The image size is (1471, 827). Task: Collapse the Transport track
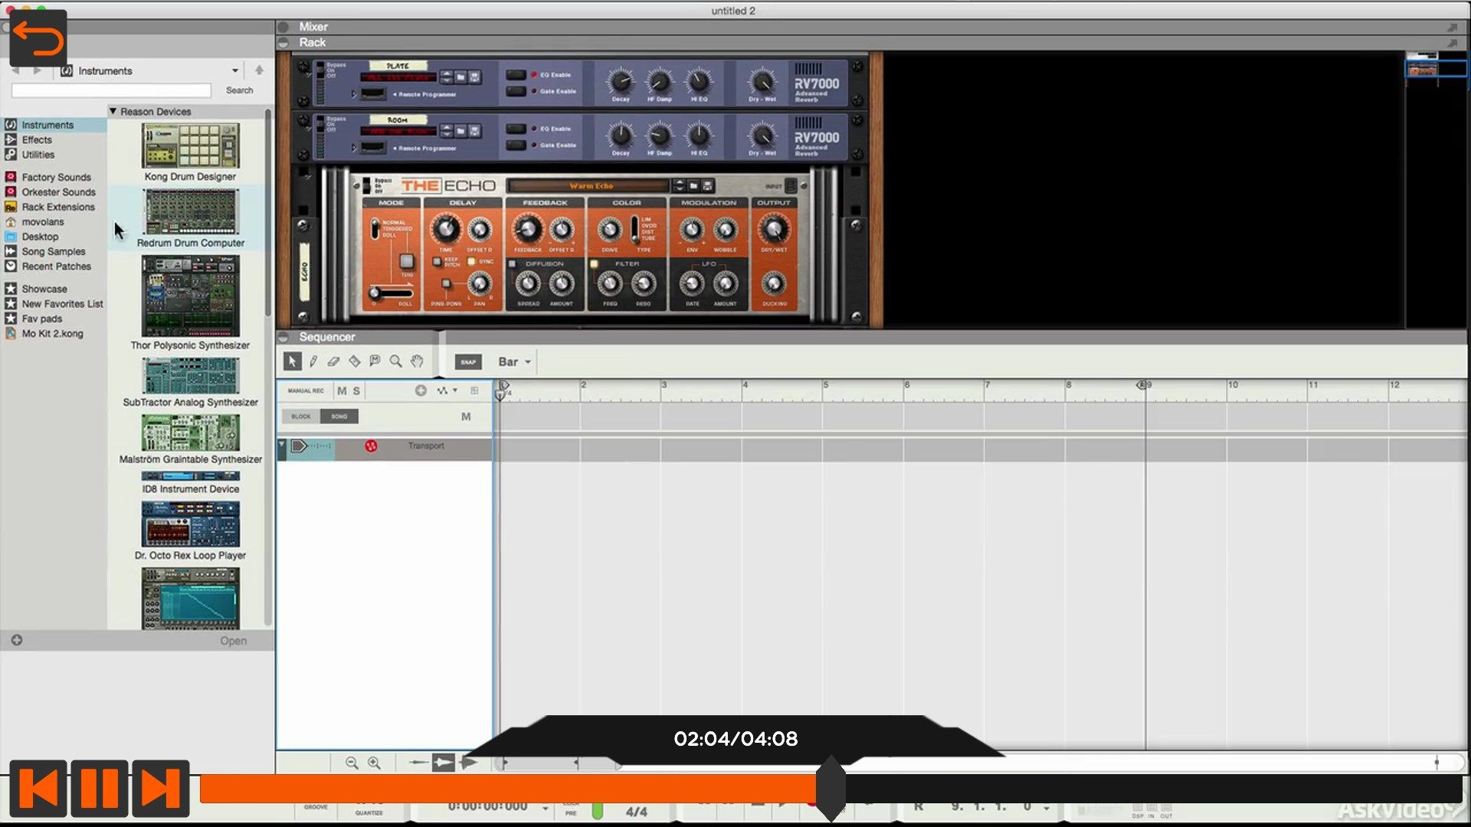tap(281, 444)
